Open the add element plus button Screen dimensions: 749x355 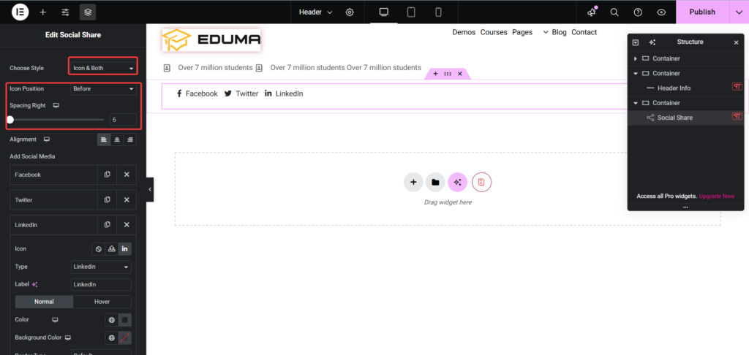pos(43,12)
